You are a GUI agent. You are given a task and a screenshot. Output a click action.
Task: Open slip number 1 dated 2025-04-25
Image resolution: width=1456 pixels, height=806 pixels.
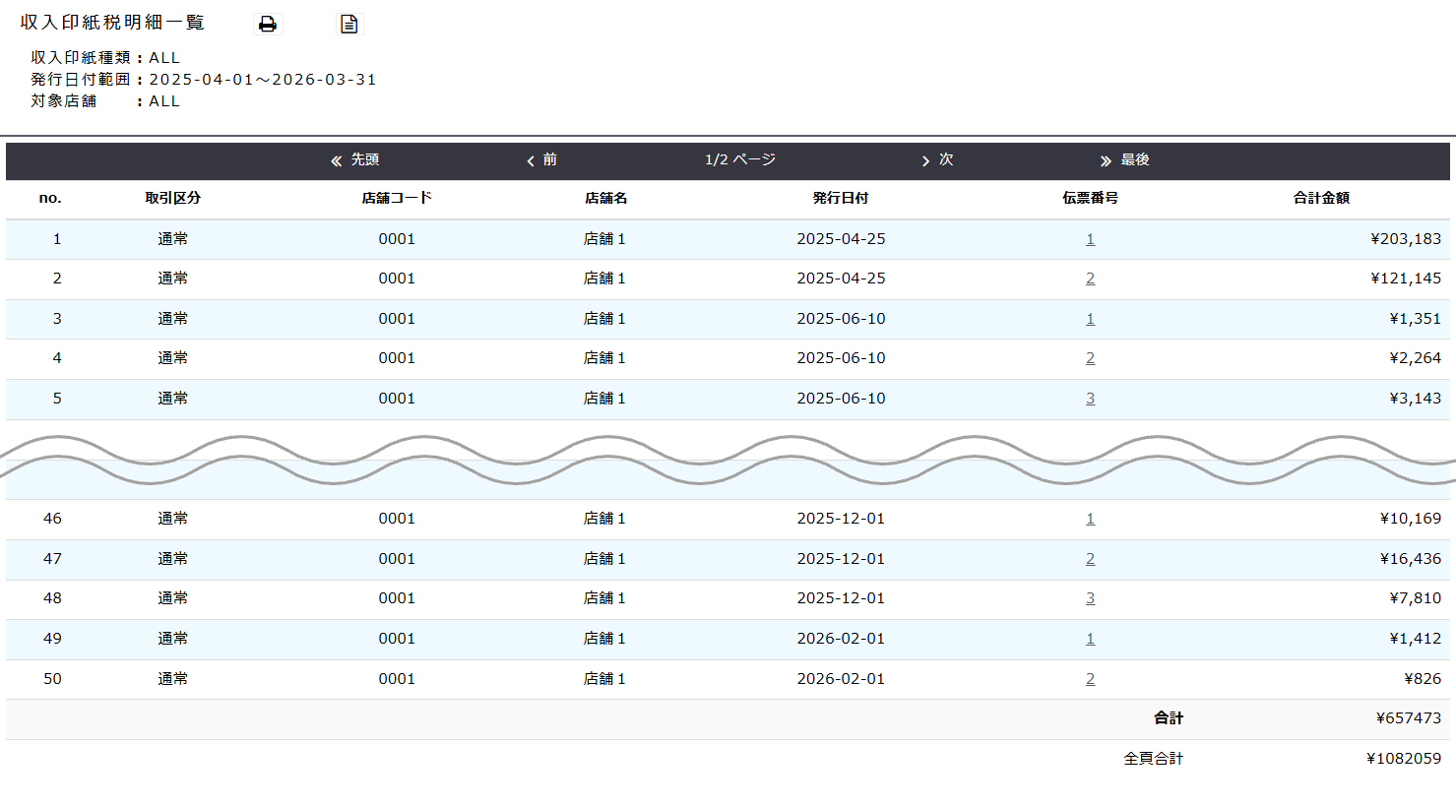(x=1090, y=239)
